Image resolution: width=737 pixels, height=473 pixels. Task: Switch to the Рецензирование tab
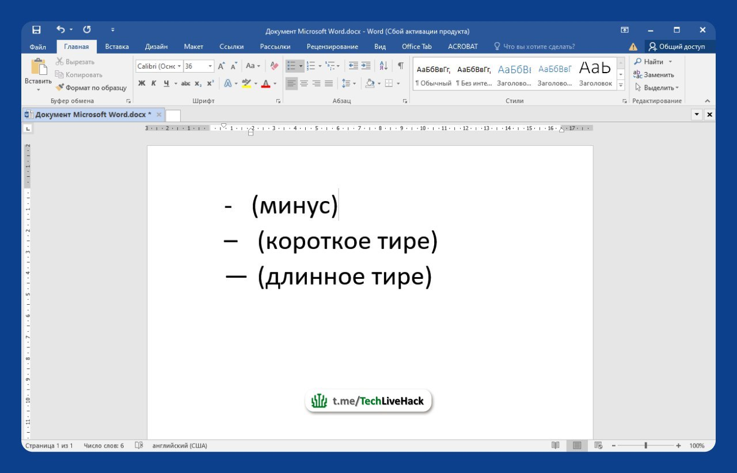[332, 47]
